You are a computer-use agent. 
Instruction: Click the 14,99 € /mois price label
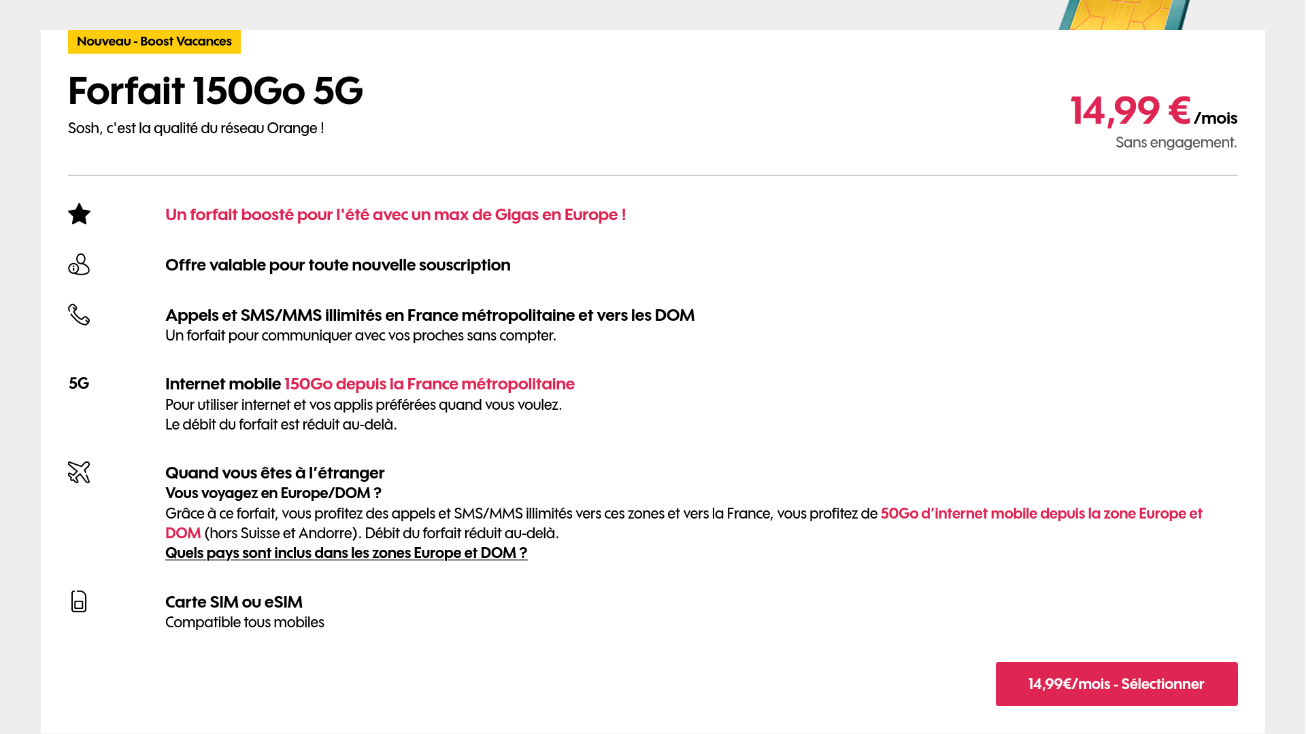point(1154,111)
